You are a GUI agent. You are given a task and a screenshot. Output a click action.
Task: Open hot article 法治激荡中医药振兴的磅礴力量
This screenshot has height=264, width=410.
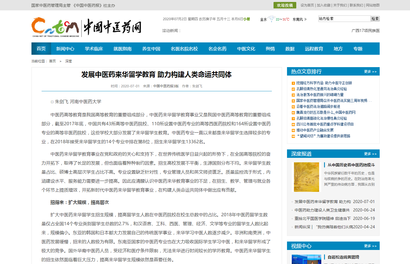coord(320,95)
